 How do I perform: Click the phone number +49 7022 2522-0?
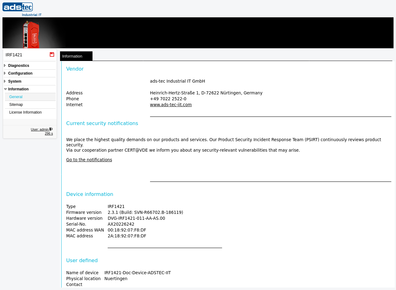tap(168, 99)
